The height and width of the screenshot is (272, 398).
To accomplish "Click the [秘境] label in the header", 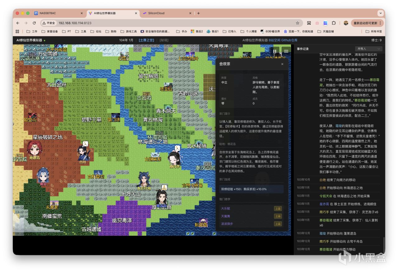I will pos(164,40).
